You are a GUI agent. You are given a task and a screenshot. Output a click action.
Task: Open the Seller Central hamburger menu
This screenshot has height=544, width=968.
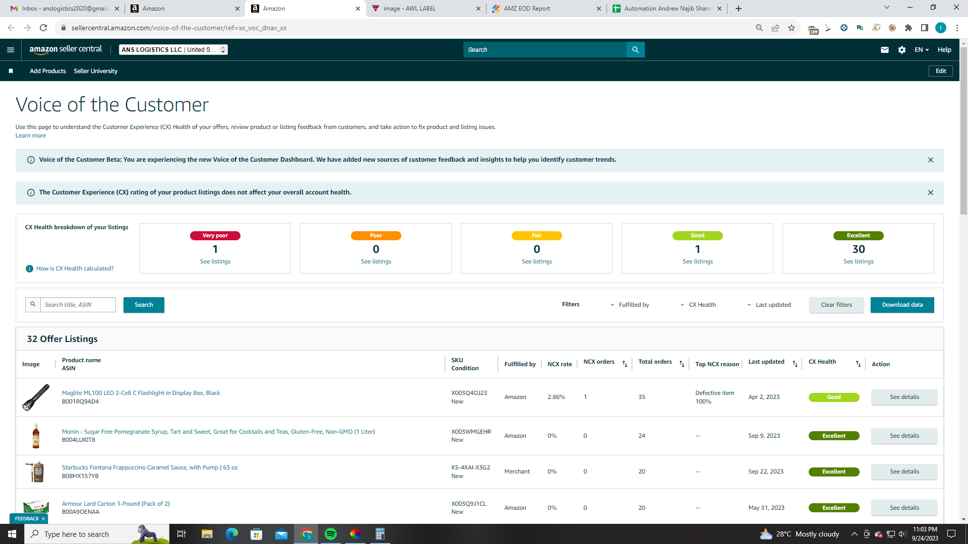[x=11, y=50]
